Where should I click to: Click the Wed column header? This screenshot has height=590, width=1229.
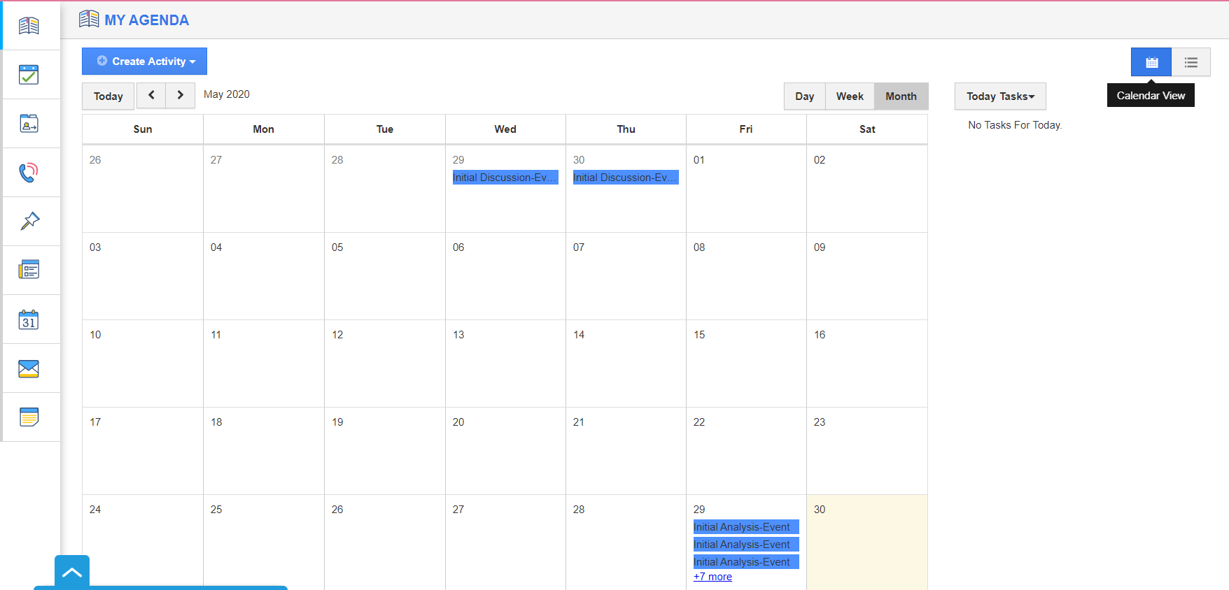point(505,129)
